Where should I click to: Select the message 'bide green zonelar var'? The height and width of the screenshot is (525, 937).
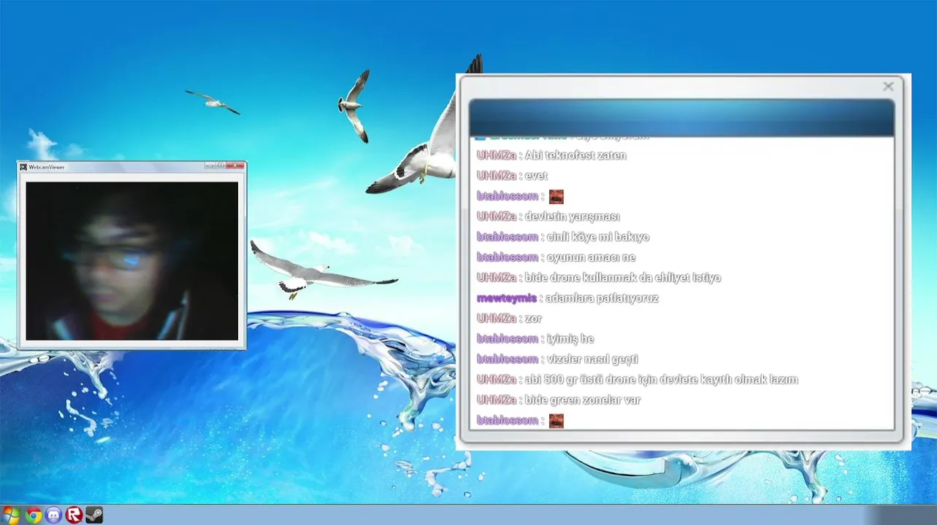click(x=582, y=400)
